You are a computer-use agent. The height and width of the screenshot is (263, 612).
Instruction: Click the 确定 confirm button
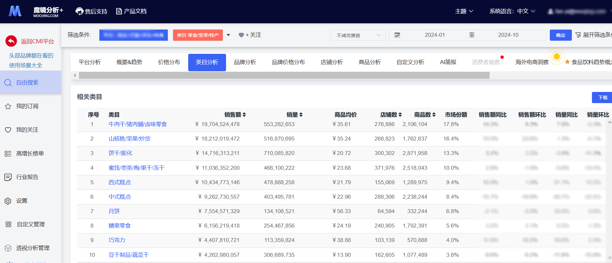point(561,35)
